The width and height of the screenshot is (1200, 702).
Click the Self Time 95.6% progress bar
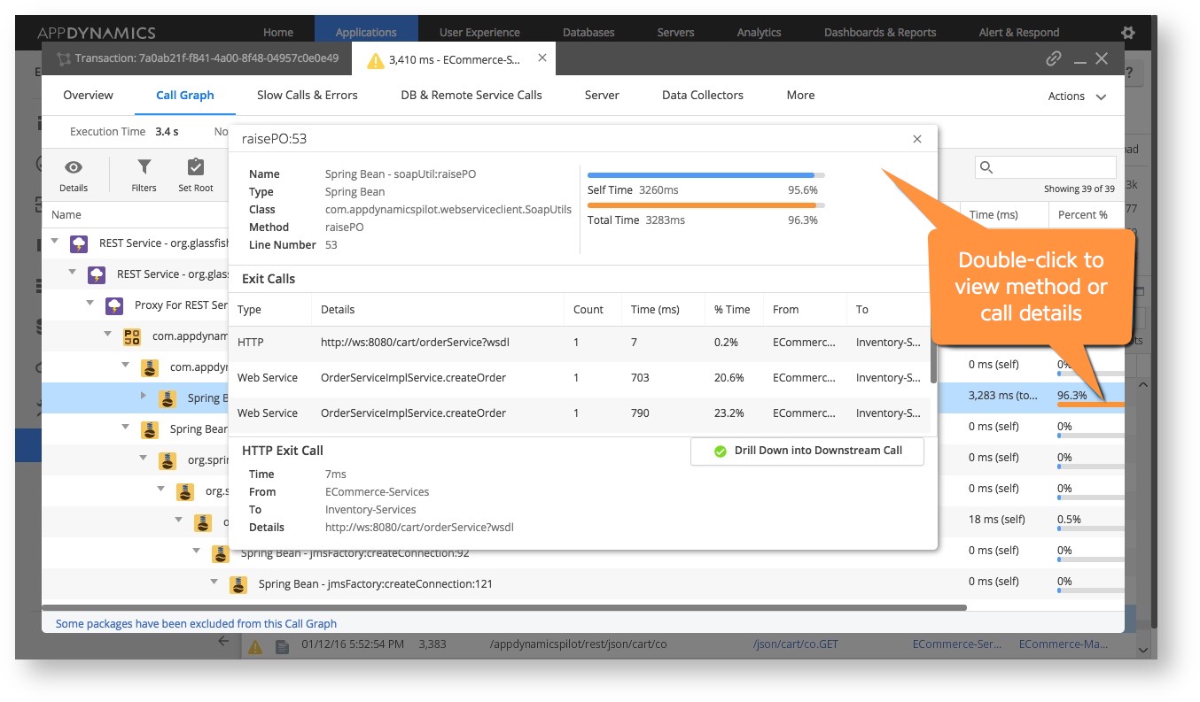pos(705,175)
